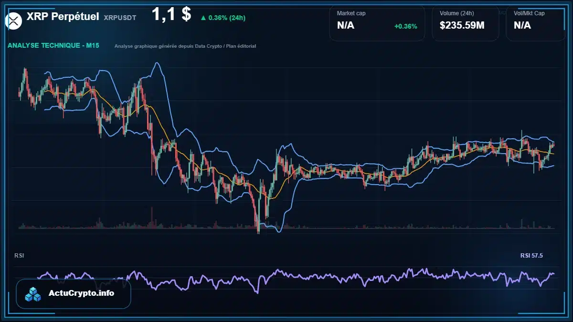Select the "ANALYSE TECHNIQUE - M15" heading
Viewport: 573px width, 322px height.
point(53,46)
